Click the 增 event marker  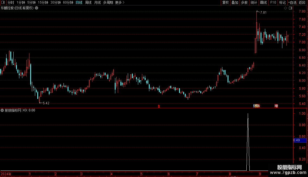tap(276, 106)
